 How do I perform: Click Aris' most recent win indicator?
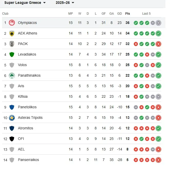coord(158,86)
